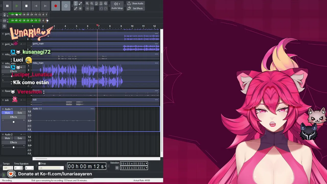Click the green Play button

pyautogui.click(x=17, y=6)
